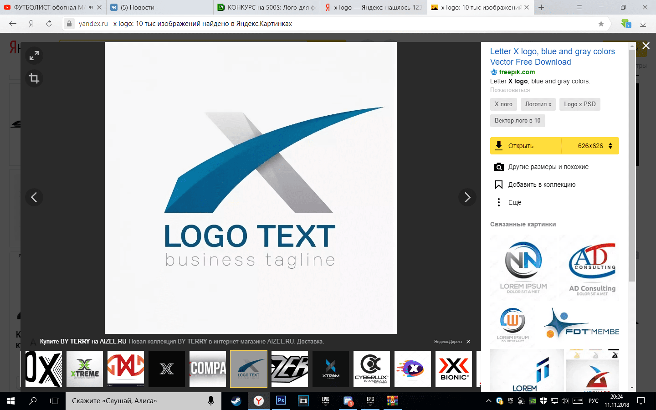Image resolution: width=656 pixels, height=410 pixels.
Task: Open the red GMX-style logo thumbnail
Action: (126, 369)
